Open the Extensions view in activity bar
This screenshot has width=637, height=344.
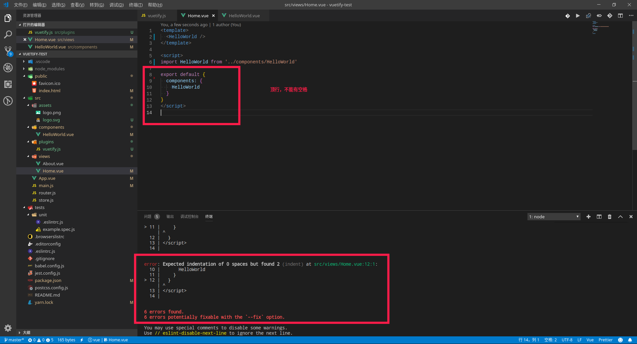(8, 84)
